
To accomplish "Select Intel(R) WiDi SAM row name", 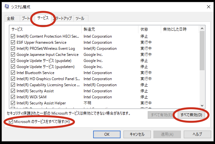I will pos(31,97).
